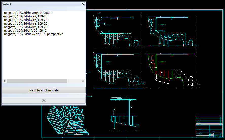This screenshot has width=225, height=140.
Task: Click the green highlighted cross-section view
Action: (x=170, y=70)
